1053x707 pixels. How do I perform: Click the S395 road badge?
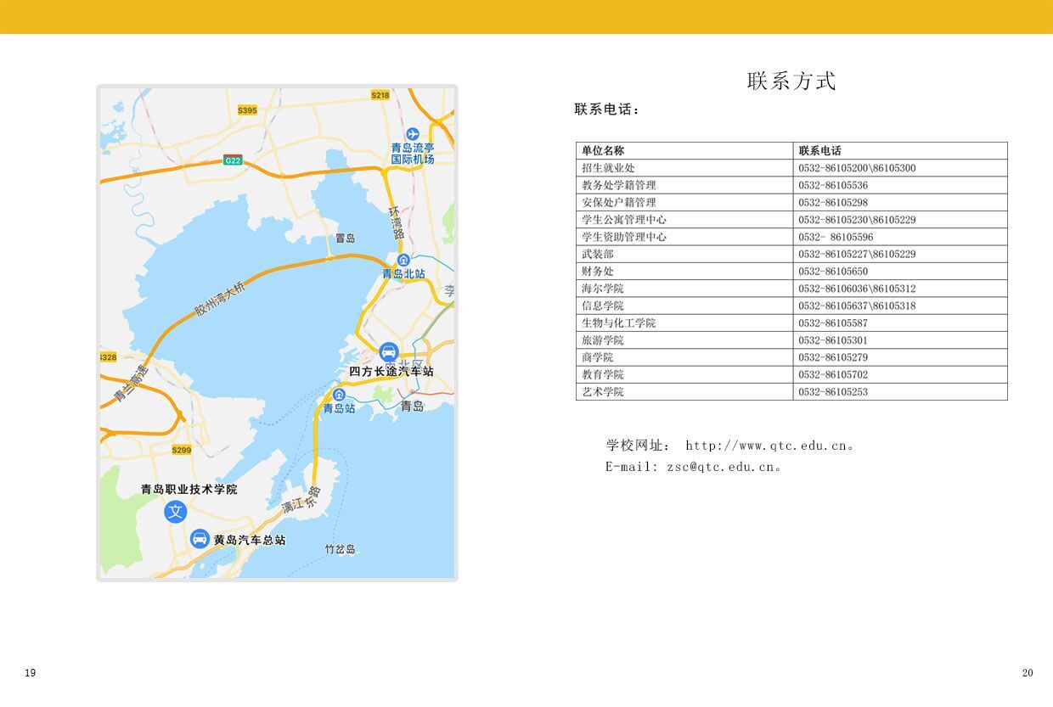click(247, 110)
